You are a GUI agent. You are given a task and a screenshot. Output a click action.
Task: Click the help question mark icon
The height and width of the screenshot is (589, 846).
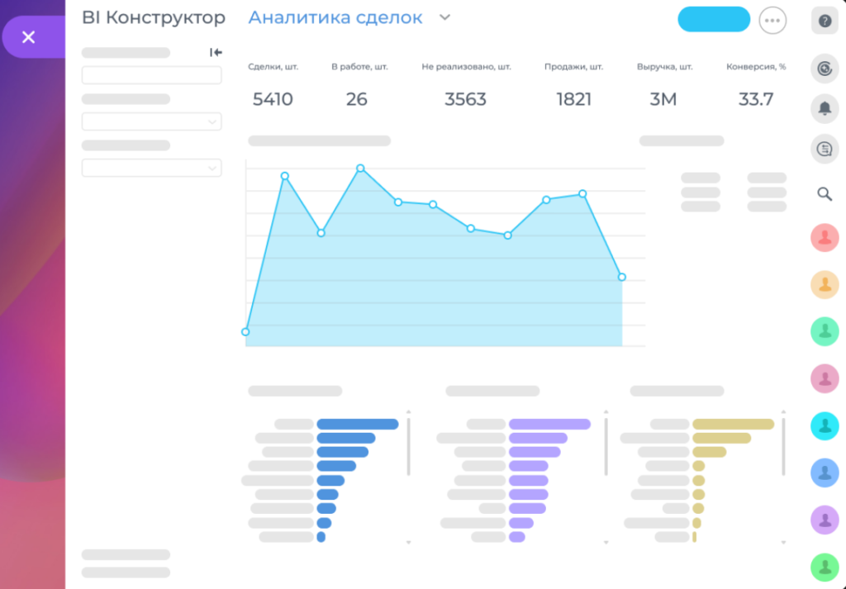click(825, 21)
